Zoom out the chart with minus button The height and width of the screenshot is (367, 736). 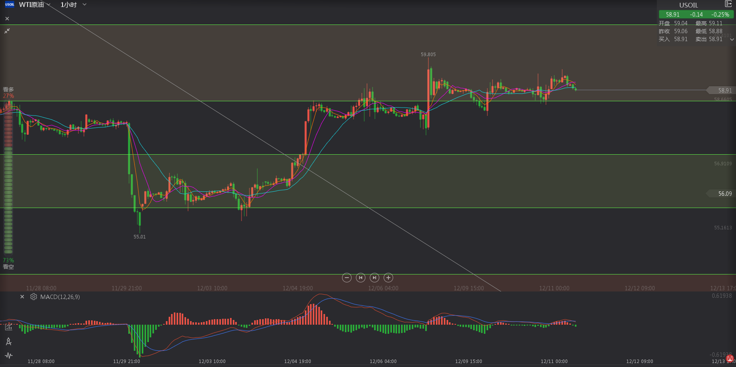tap(347, 278)
